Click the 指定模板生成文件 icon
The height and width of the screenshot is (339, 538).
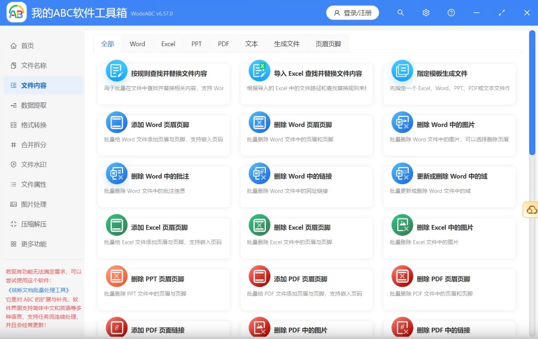pyautogui.click(x=402, y=71)
